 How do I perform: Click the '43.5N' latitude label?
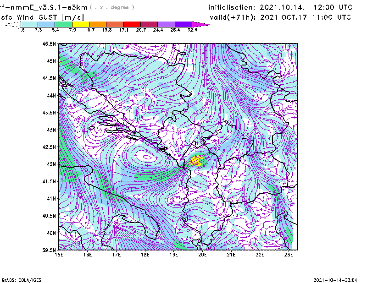[x=49, y=113]
